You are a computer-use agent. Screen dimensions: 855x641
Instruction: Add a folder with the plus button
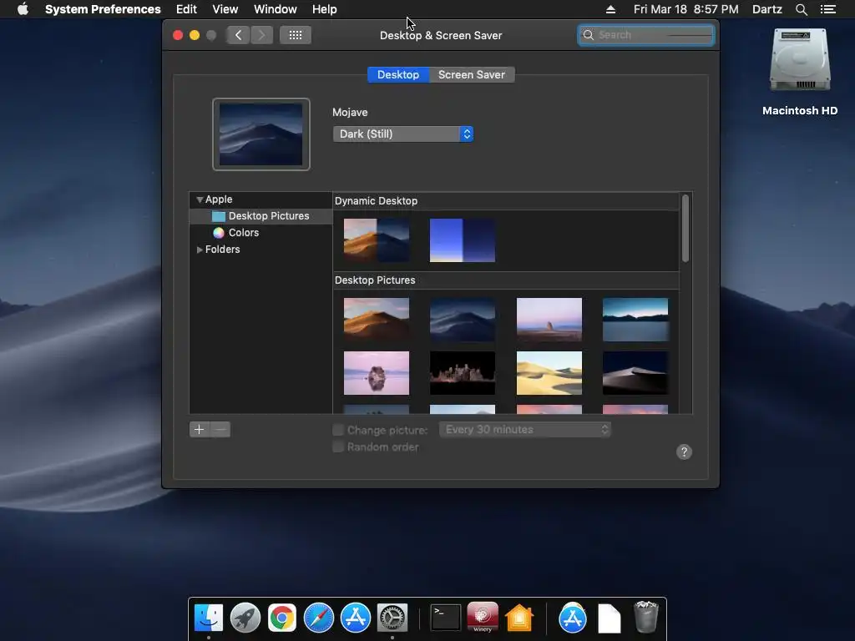click(199, 430)
